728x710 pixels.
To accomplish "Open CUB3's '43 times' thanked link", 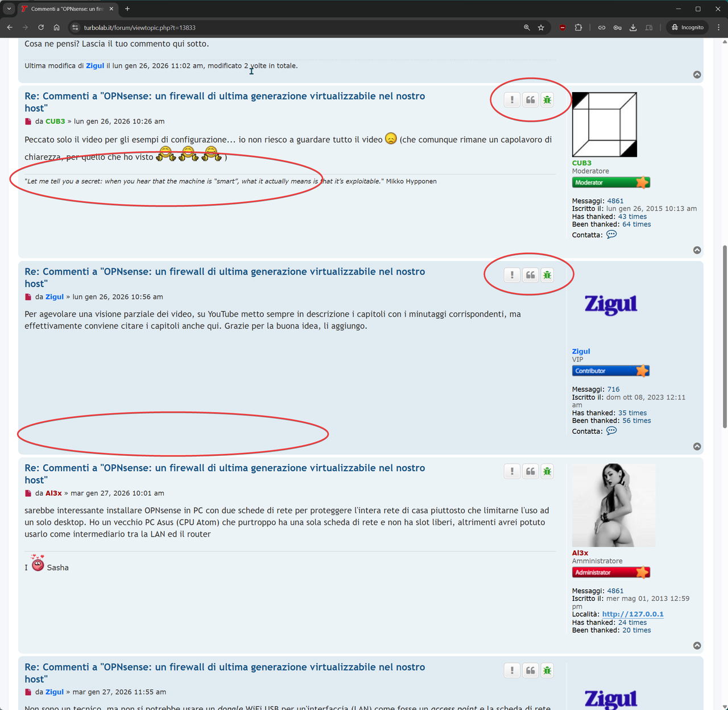I will tap(632, 217).
